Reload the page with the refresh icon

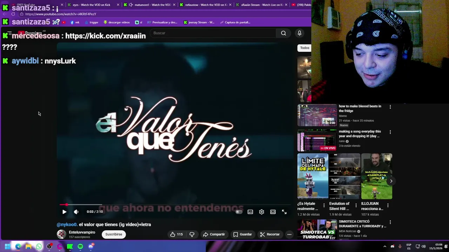point(13,14)
